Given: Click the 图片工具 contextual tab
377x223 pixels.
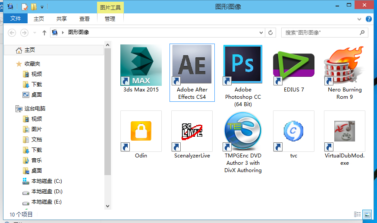Looking at the screenshot, I should 110,8.
